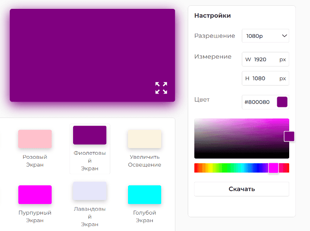
Task: Click the saturation gradient picker area
Action: 239,138
